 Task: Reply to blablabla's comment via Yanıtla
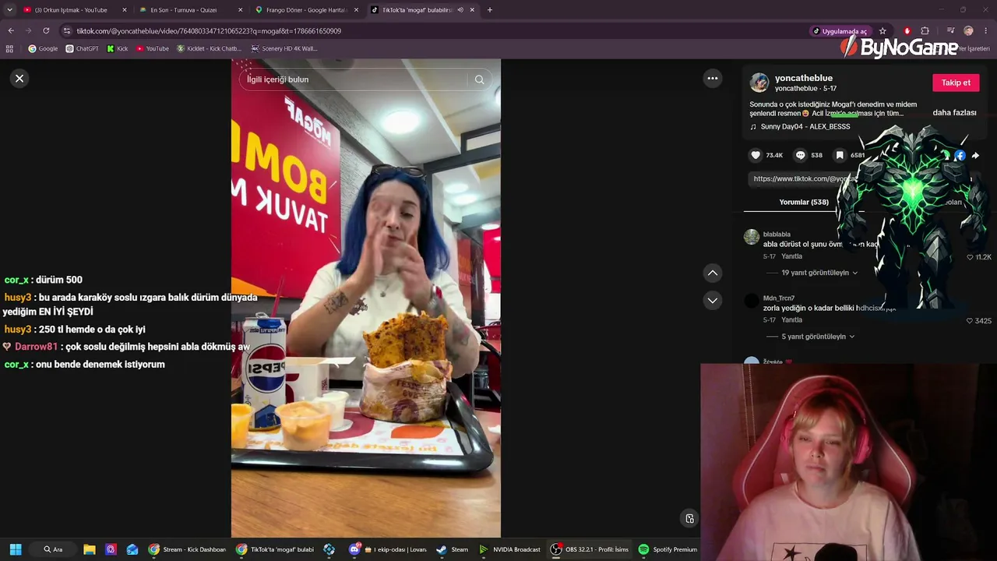(791, 256)
